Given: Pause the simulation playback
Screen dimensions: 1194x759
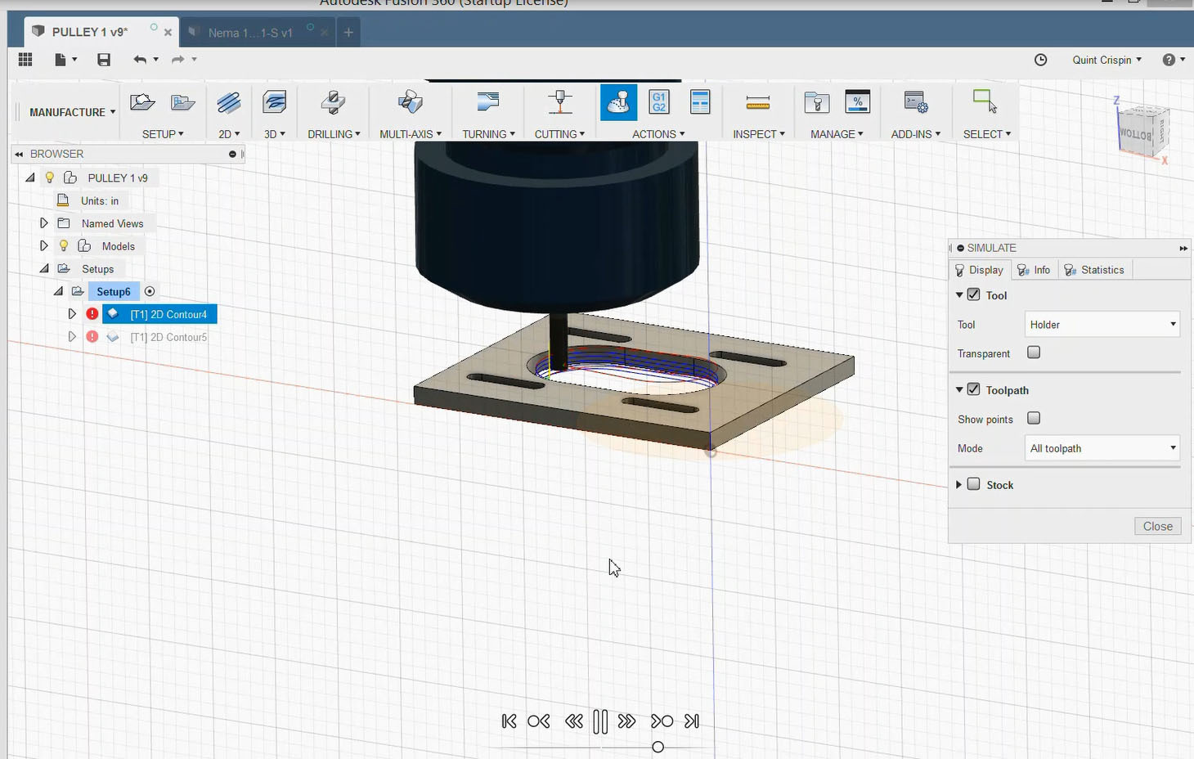Looking at the screenshot, I should [600, 721].
